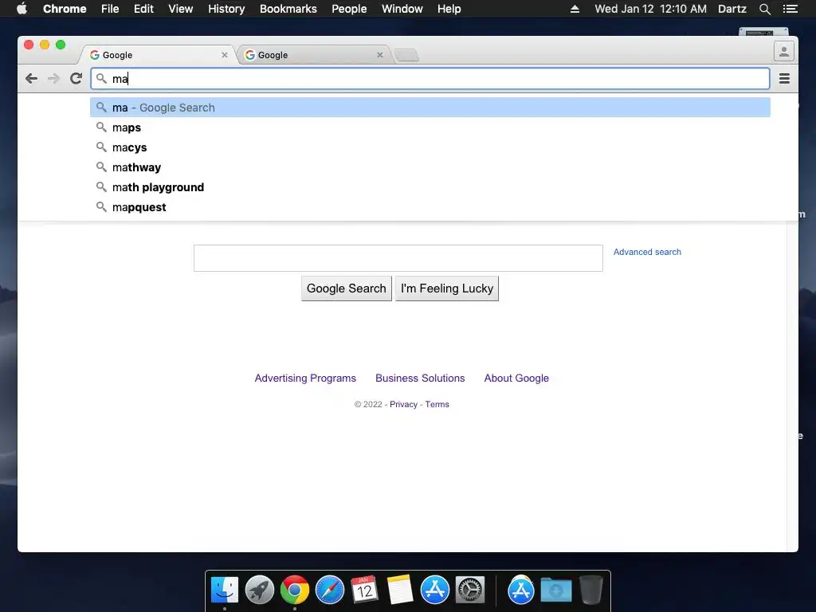Open the Chrome application menu
The image size is (816, 612).
[65, 9]
